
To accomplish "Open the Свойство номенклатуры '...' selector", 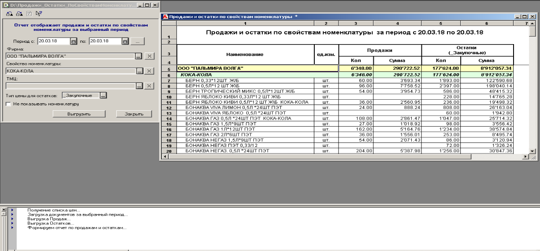I will click(x=139, y=71).
